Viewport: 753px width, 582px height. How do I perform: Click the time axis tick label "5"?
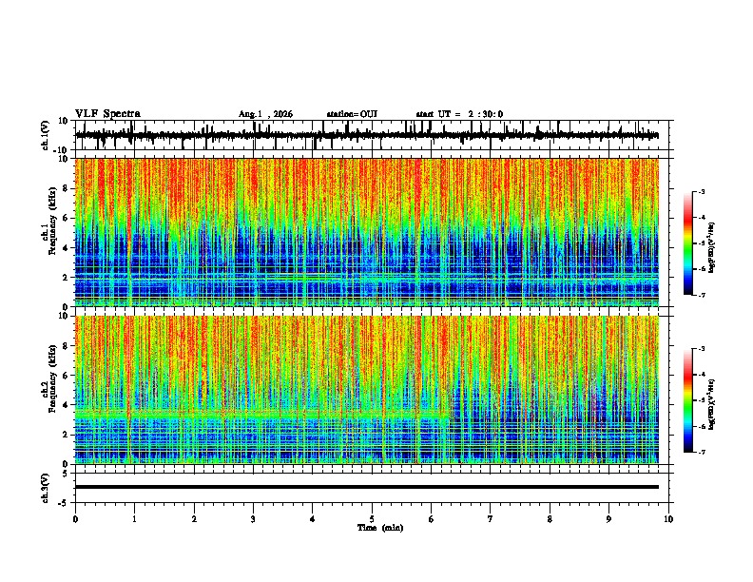(x=372, y=519)
